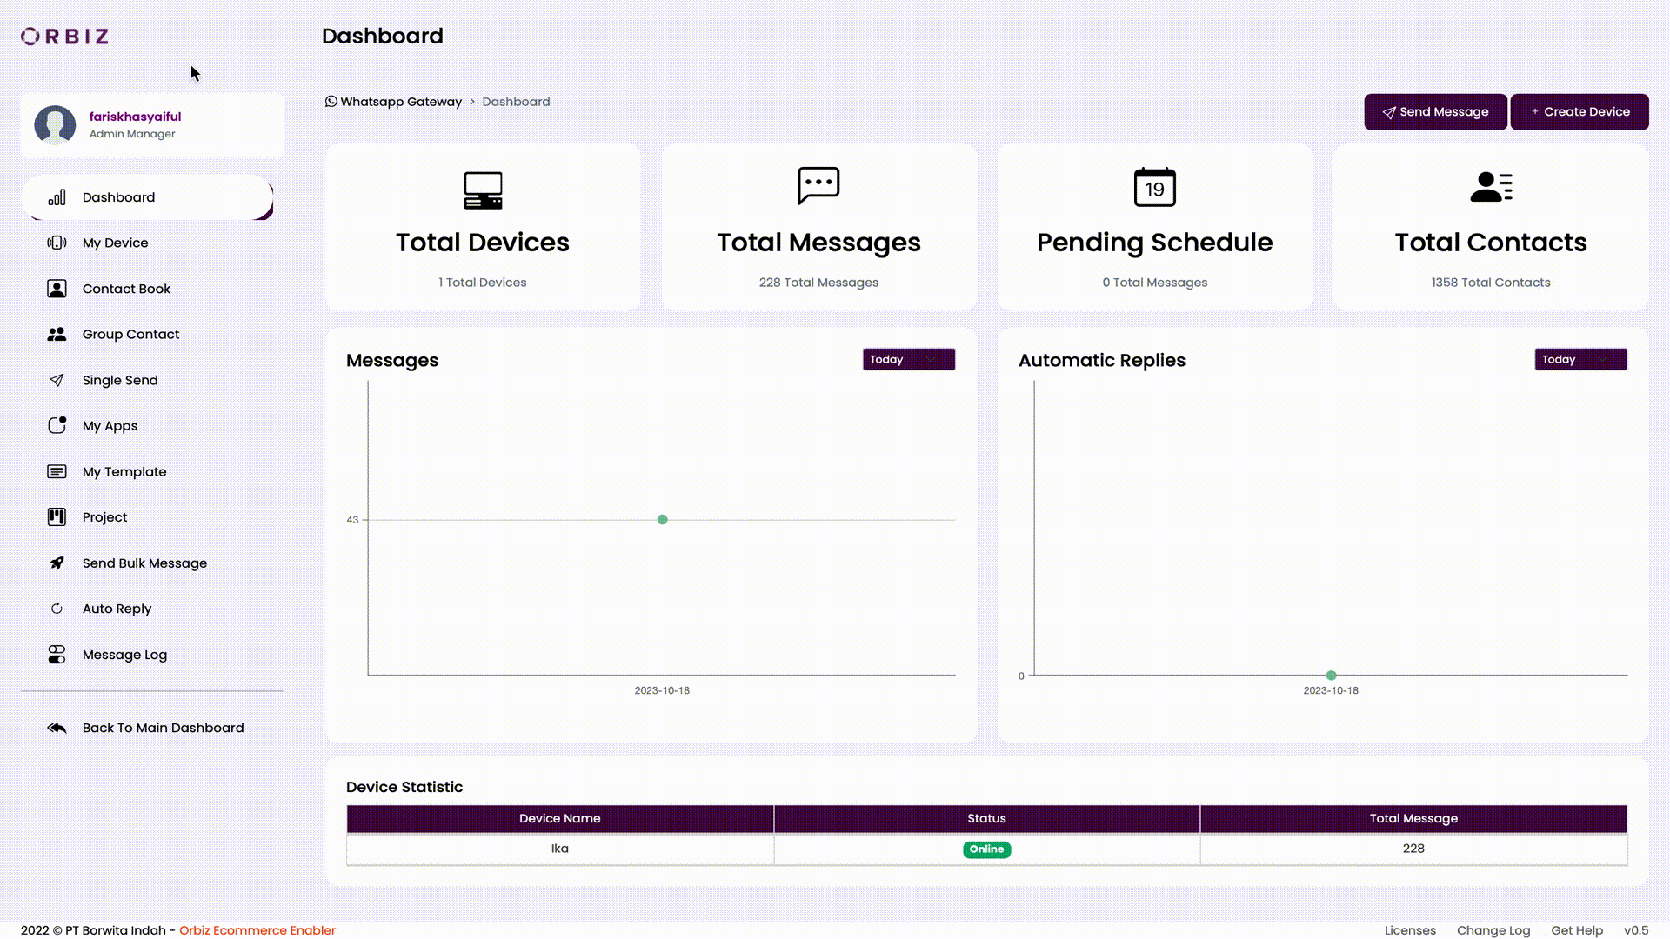Select the Single Send paper plane icon
Viewport: 1670px width, 939px height.
click(57, 380)
